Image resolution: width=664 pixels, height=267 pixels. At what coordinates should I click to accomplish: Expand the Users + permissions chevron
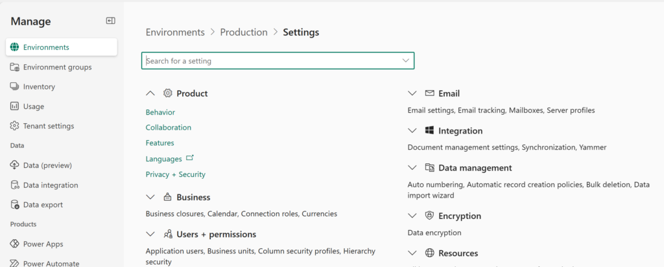pos(150,234)
